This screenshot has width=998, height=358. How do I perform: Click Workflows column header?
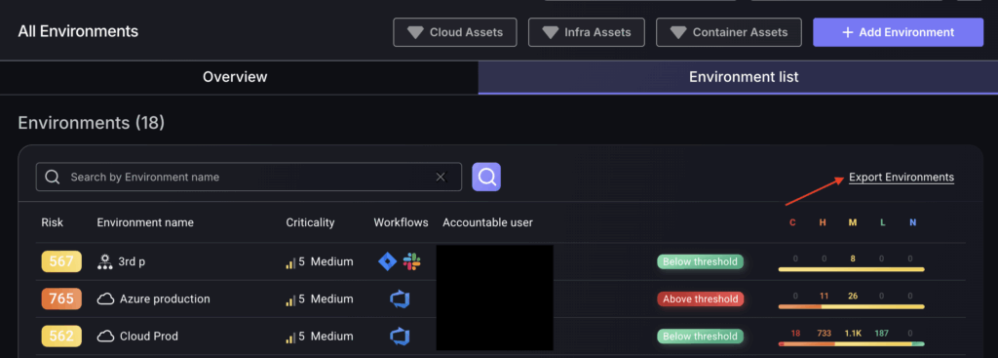[x=401, y=222]
